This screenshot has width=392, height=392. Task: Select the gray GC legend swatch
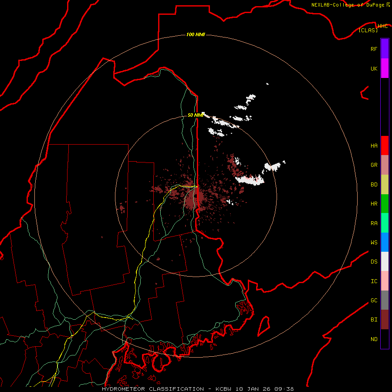(385, 300)
